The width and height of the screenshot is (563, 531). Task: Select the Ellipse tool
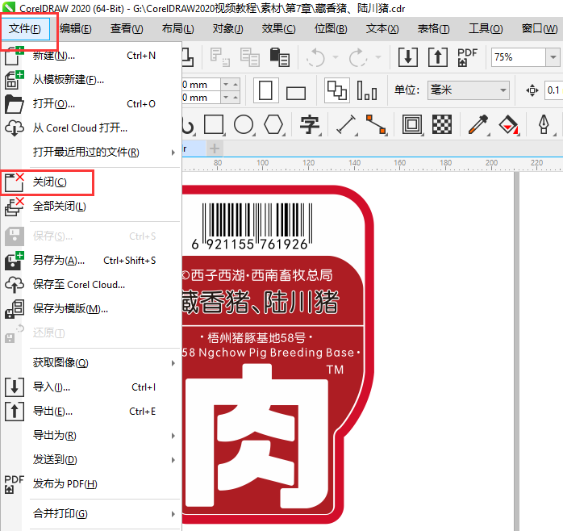(244, 125)
